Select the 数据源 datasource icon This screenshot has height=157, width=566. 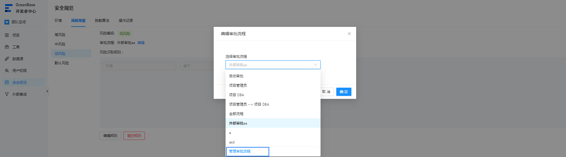tap(7, 59)
